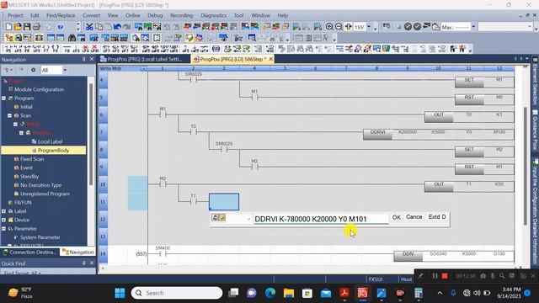Screen dimensions: 539x303
Task: Close the ProgPou LD 586Step tab
Action: (x=271, y=59)
